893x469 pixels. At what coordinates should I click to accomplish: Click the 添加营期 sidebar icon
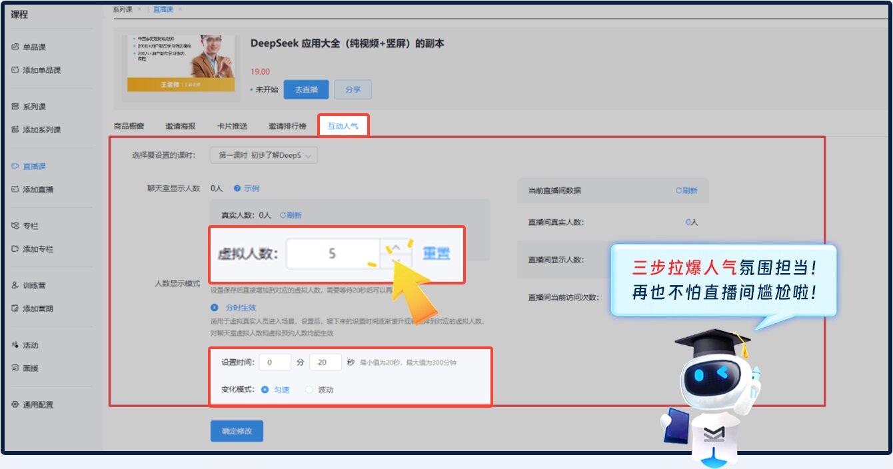pyautogui.click(x=15, y=308)
